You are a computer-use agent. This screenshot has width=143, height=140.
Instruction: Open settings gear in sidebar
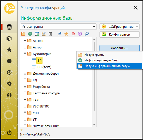tap(9, 84)
